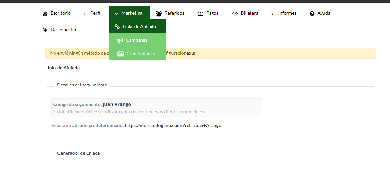Expand the Perfil menu chevron
This screenshot has width=390, height=169.
click(85, 14)
